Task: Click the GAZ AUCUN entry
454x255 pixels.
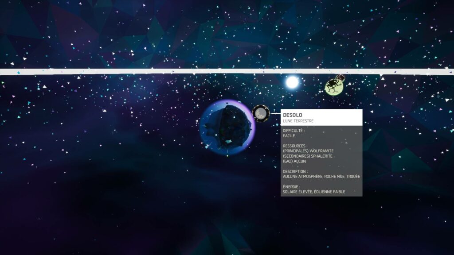Action: tap(294, 161)
